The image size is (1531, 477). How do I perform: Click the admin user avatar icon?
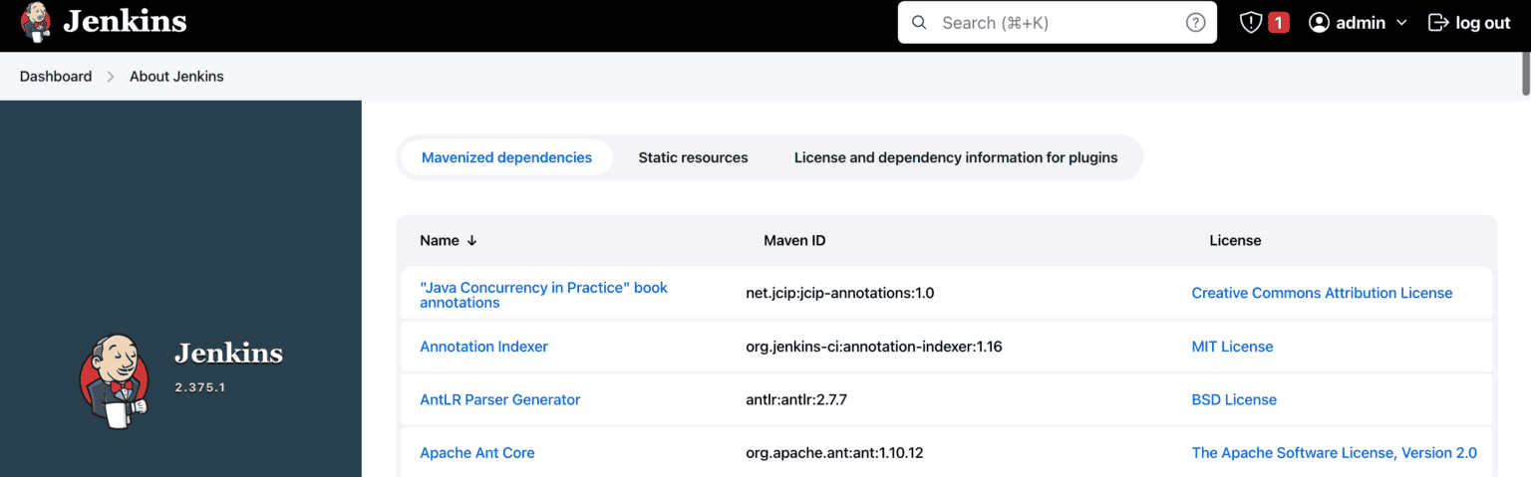click(x=1319, y=23)
